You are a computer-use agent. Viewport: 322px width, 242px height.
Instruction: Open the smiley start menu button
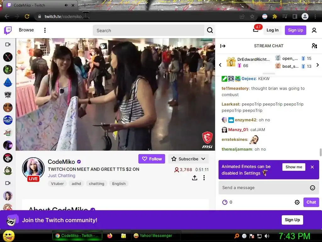[8, 236]
